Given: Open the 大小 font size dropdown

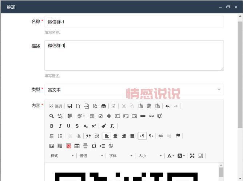Looking at the screenshot, I should coord(150,156).
